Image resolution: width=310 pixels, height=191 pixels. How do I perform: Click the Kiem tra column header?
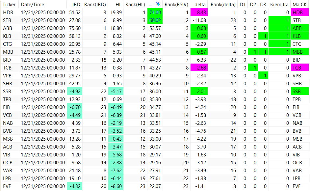[x=279, y=4]
